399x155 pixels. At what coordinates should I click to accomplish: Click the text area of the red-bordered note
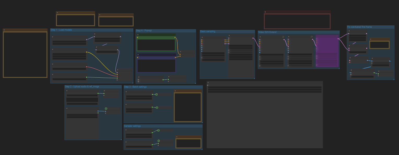pyautogui.click(x=297, y=21)
